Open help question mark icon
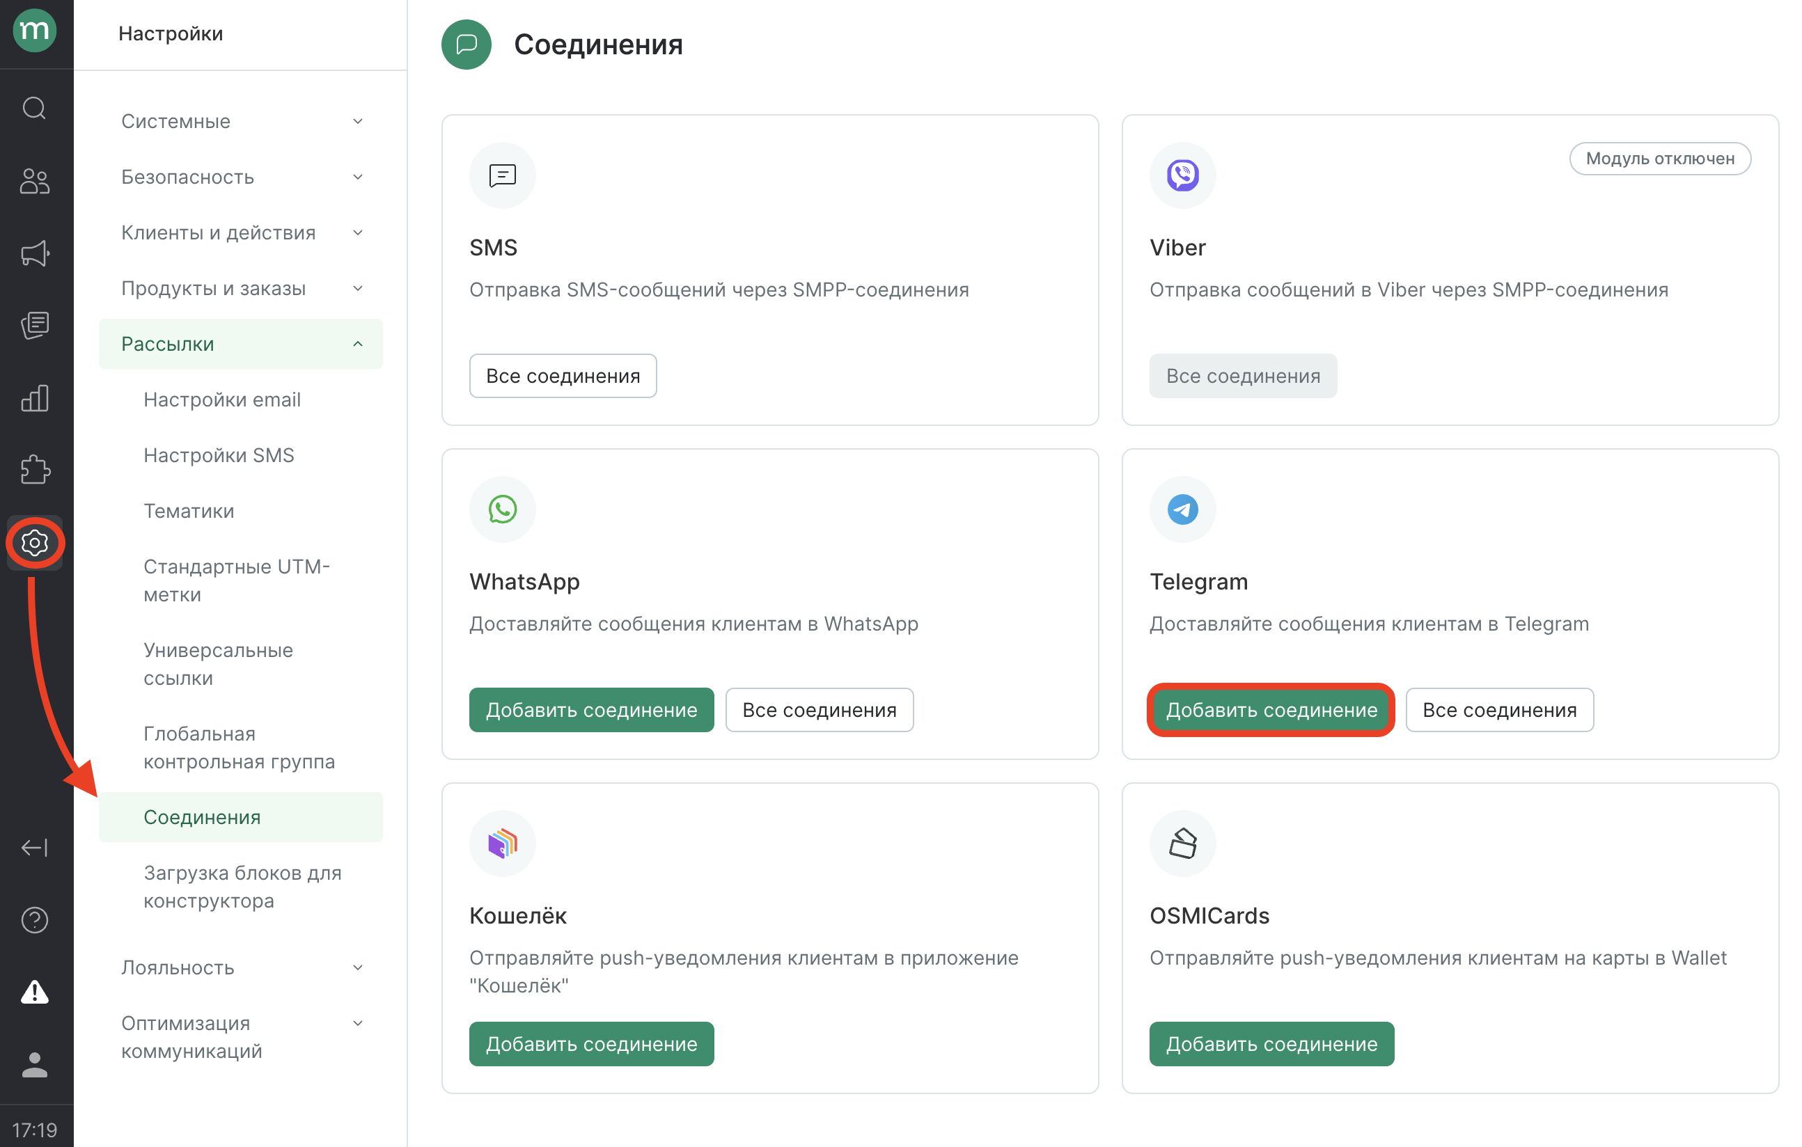 point(34,919)
